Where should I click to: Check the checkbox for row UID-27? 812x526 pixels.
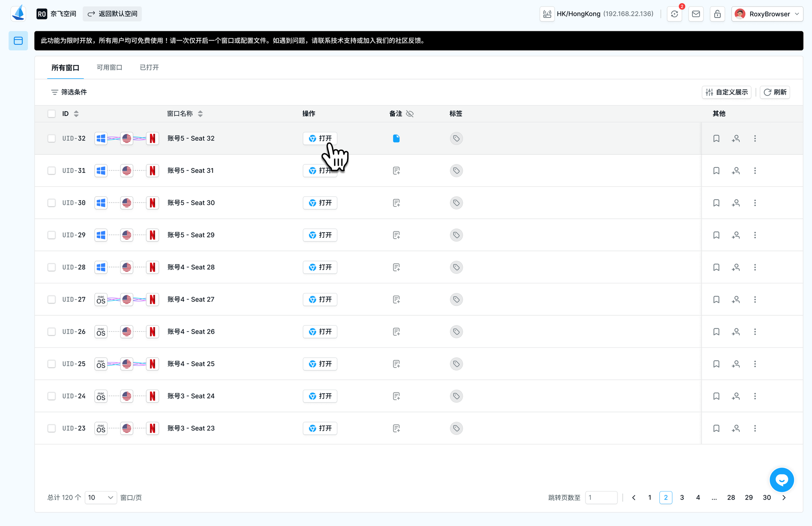point(52,299)
